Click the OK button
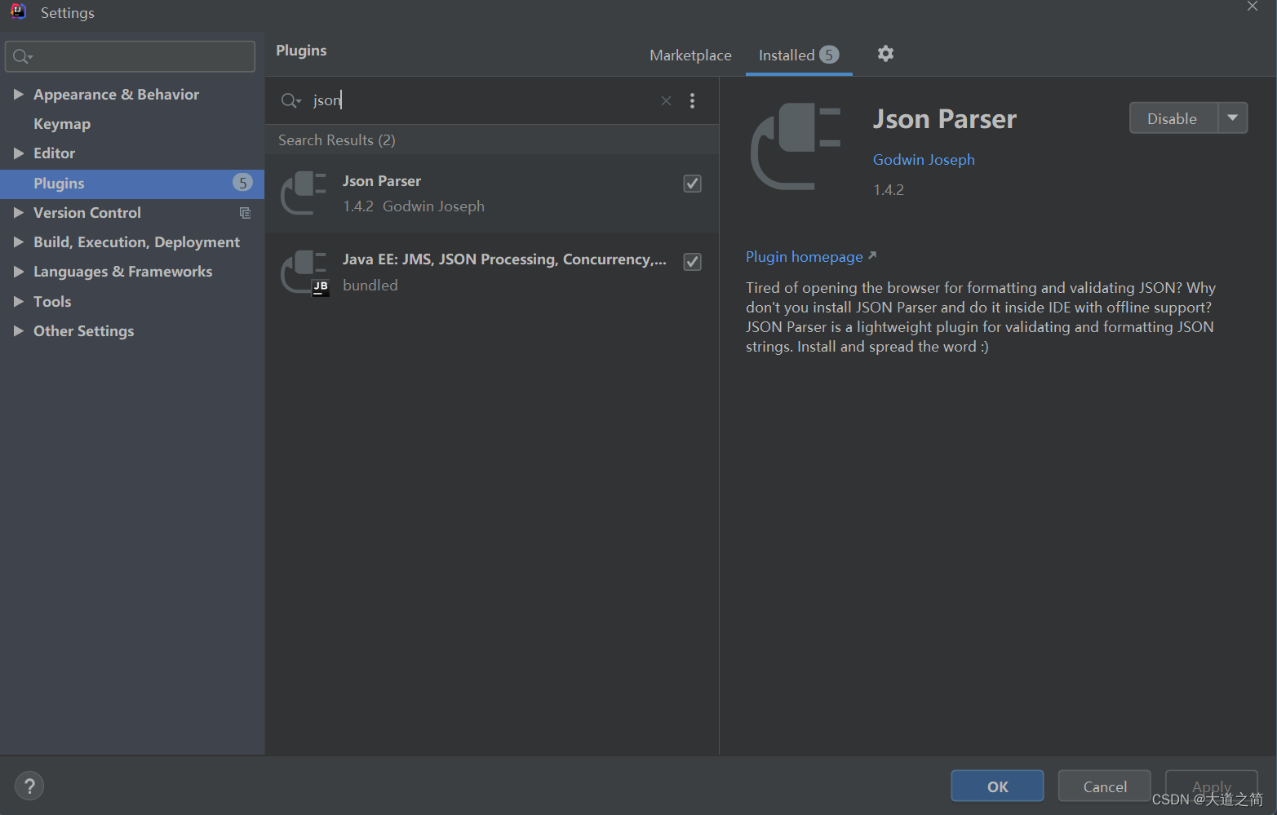 point(997,786)
